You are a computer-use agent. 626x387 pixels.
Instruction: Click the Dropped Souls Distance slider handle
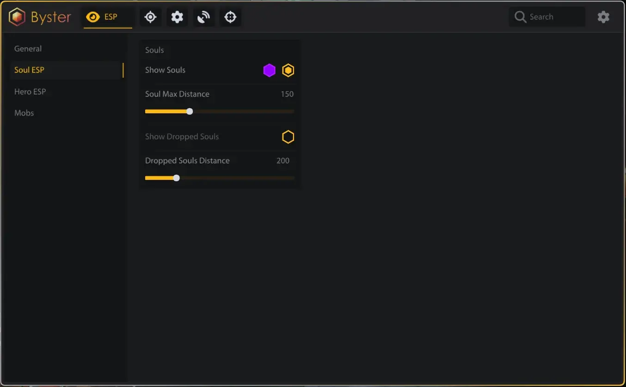click(x=176, y=178)
